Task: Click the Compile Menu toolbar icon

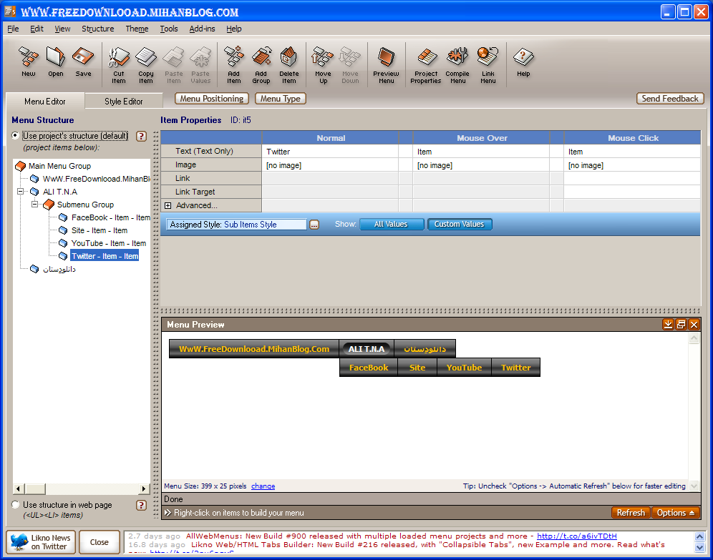Action: 457,65
